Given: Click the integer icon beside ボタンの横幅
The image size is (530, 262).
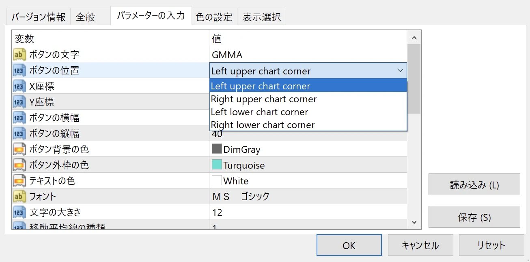Looking at the screenshot, I should tap(19, 118).
